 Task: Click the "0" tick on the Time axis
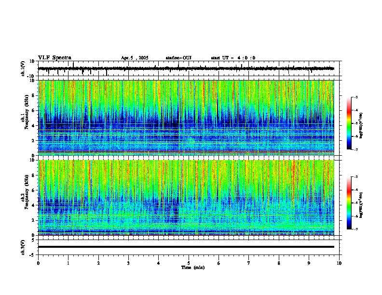point(38,263)
